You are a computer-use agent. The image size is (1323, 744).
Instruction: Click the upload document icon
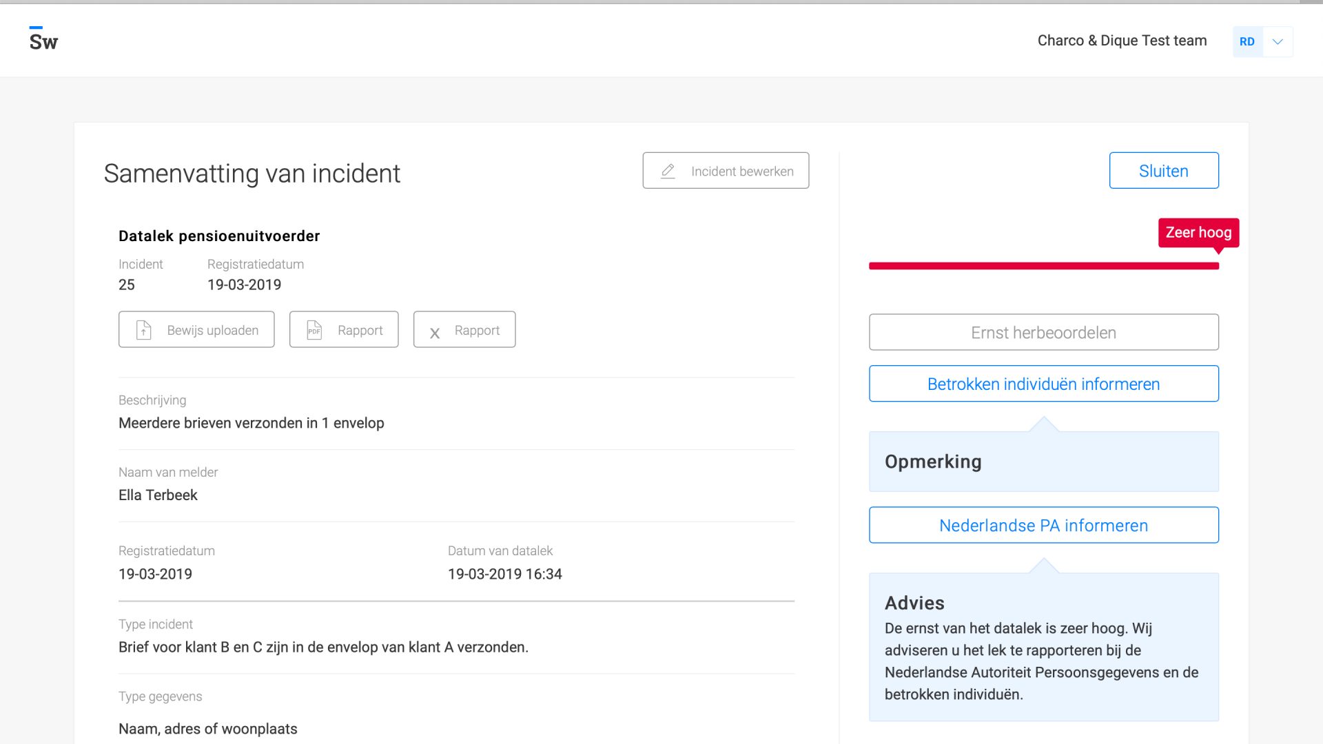(143, 330)
